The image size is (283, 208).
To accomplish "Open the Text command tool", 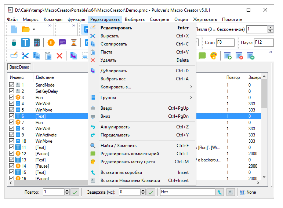I will (25, 43).
